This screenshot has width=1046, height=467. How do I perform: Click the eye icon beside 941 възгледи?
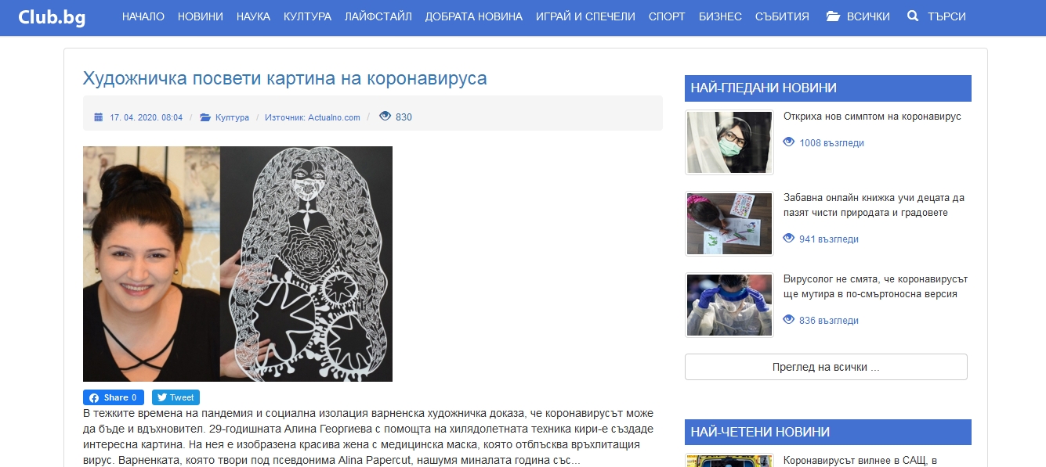click(789, 239)
